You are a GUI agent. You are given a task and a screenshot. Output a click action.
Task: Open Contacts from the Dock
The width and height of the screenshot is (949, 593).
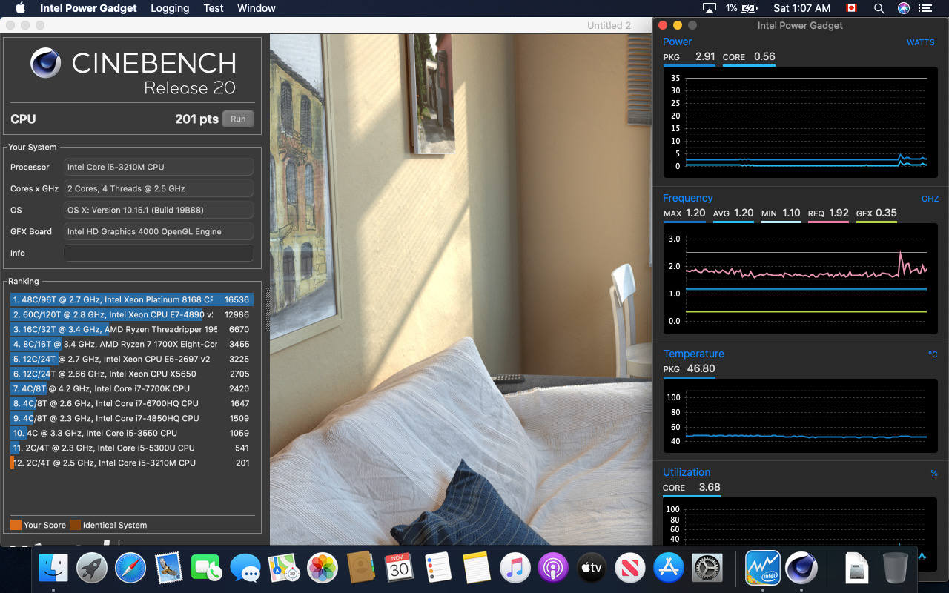click(361, 569)
